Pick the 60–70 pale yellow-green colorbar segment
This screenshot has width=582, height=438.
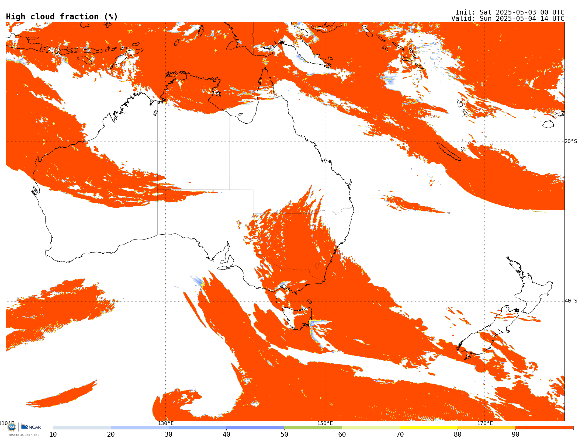371,428
